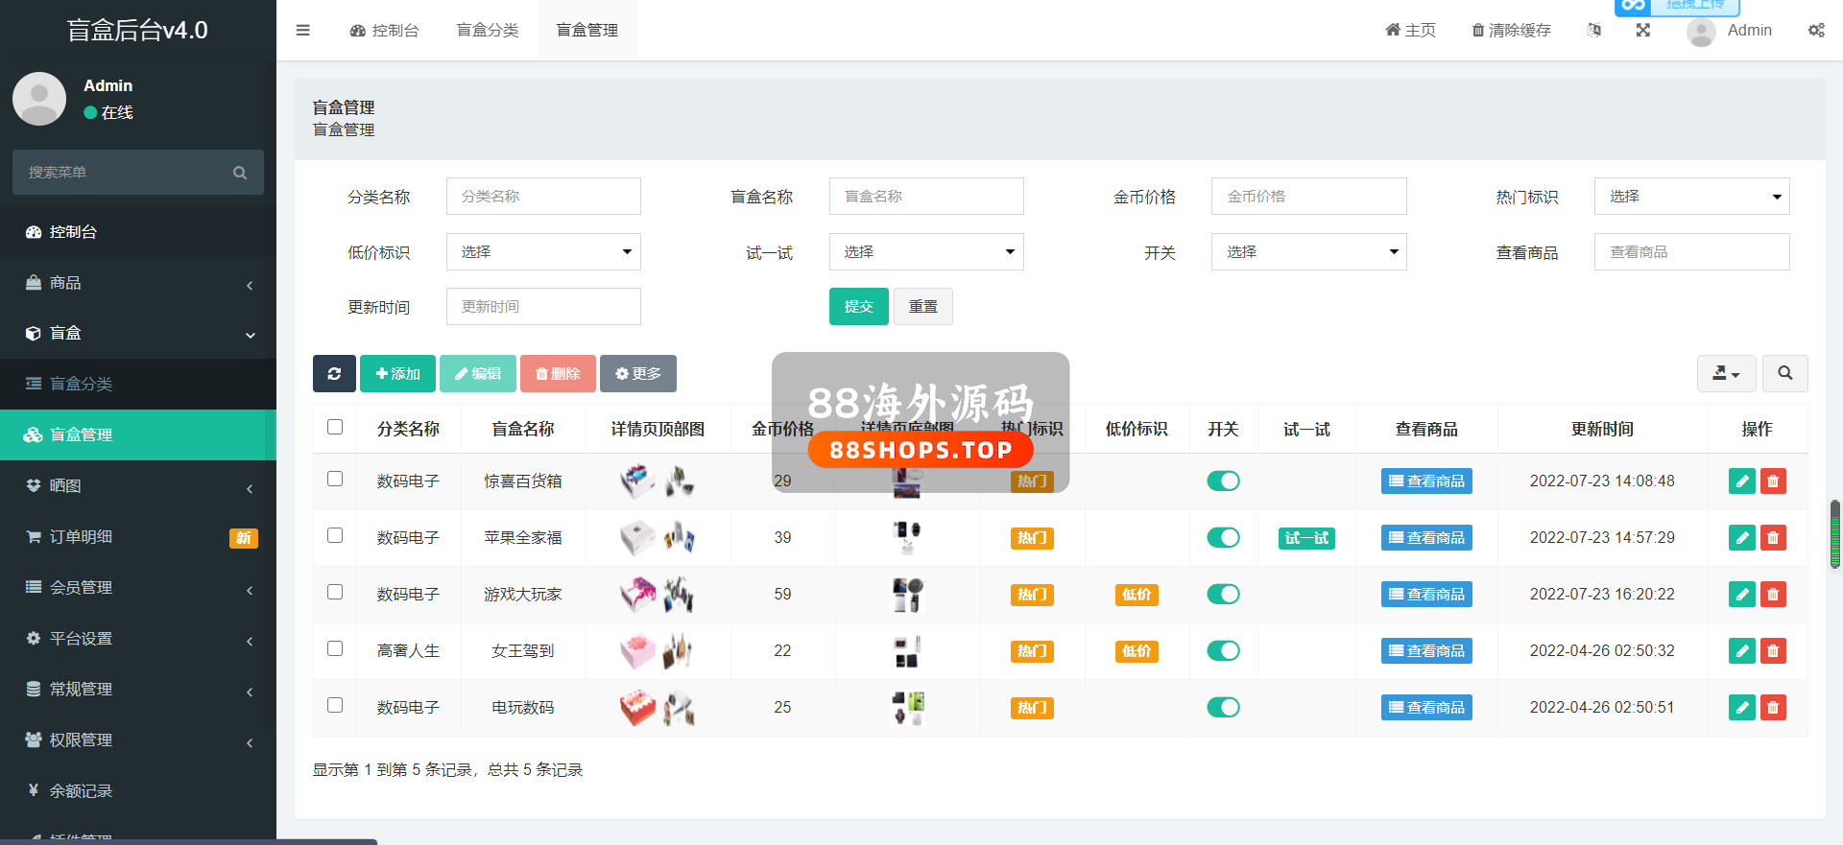Click the green 提交 button
The image size is (1843, 845).
(858, 307)
